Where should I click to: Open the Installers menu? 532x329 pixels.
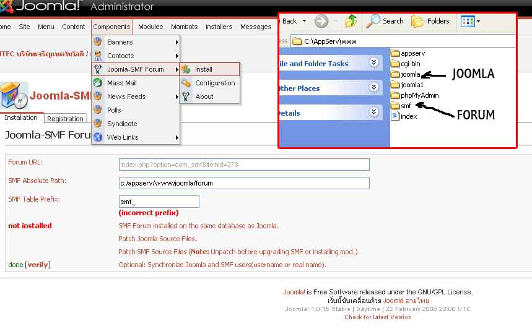click(x=219, y=27)
